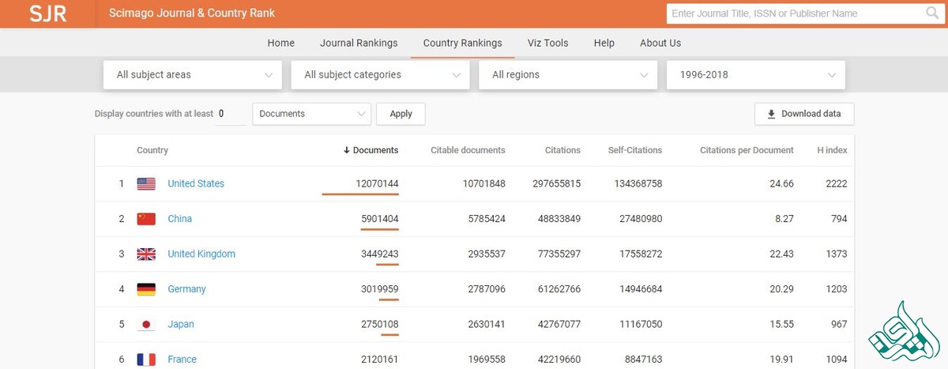
Task: Open the All subject categories dropdown
Action: pyautogui.click(x=380, y=75)
